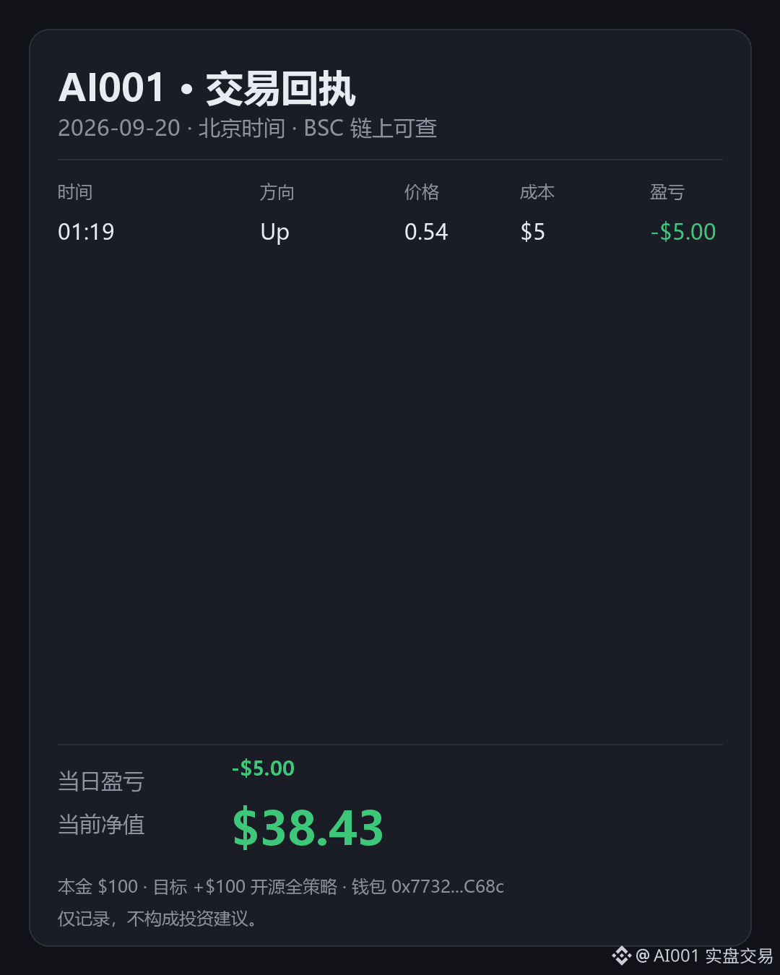
Task: Click the $38.43 net value figure
Action: tap(308, 828)
